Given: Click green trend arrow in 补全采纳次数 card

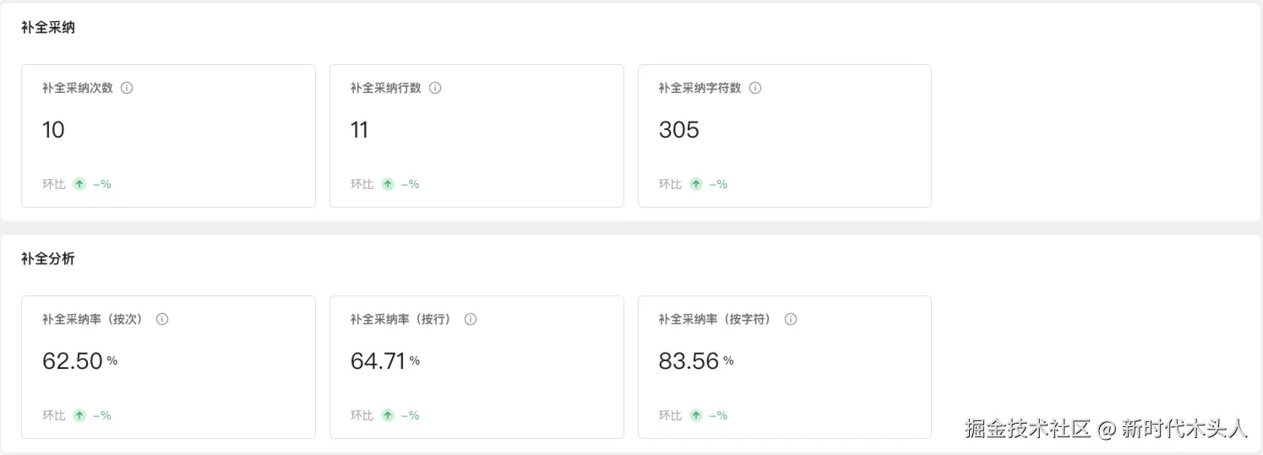Looking at the screenshot, I should click(x=79, y=184).
